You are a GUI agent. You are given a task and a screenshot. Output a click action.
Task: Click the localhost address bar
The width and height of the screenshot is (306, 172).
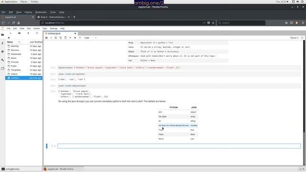point(123,23)
